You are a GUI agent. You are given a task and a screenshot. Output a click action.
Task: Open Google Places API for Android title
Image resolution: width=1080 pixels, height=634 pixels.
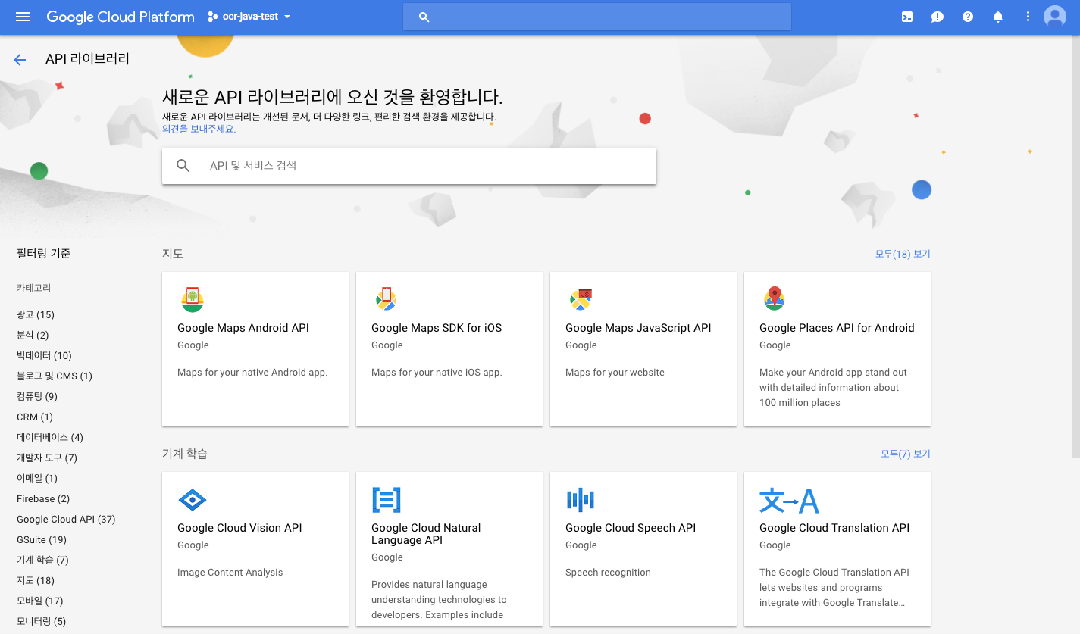[x=837, y=328]
